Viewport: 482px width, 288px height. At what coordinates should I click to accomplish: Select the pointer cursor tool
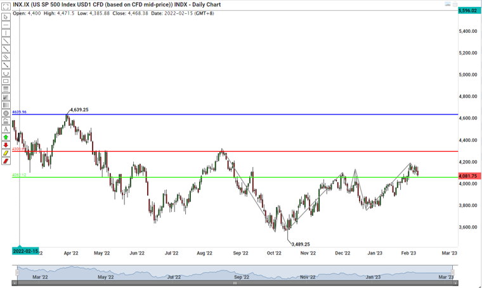point(6,17)
